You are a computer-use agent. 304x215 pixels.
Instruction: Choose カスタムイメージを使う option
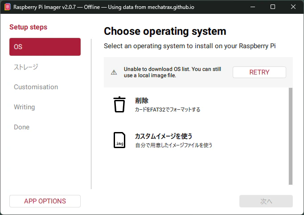tap(196, 140)
